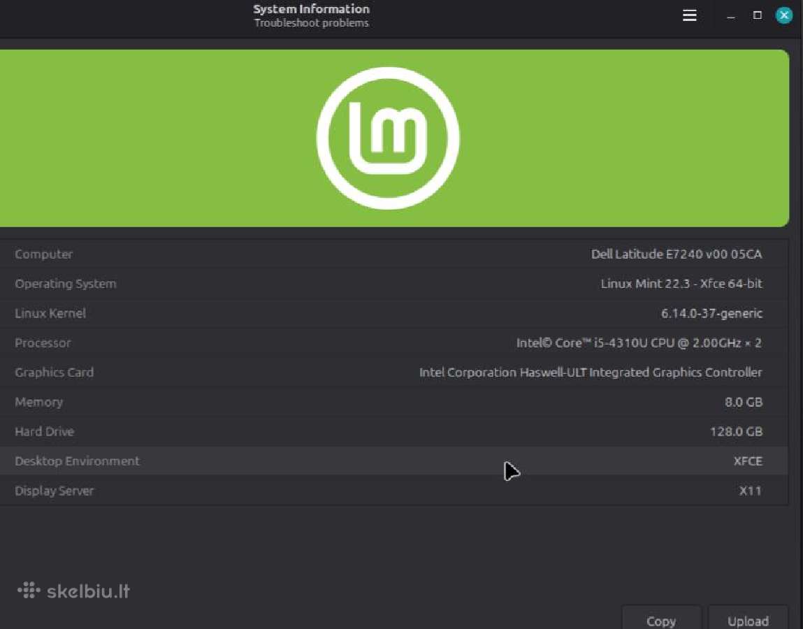Select the Dell Latitude E7240 value
The width and height of the screenshot is (803, 629).
[x=677, y=254]
